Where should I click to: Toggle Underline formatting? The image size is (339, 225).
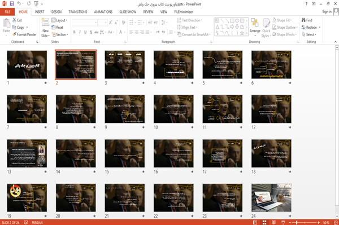[x=85, y=32]
